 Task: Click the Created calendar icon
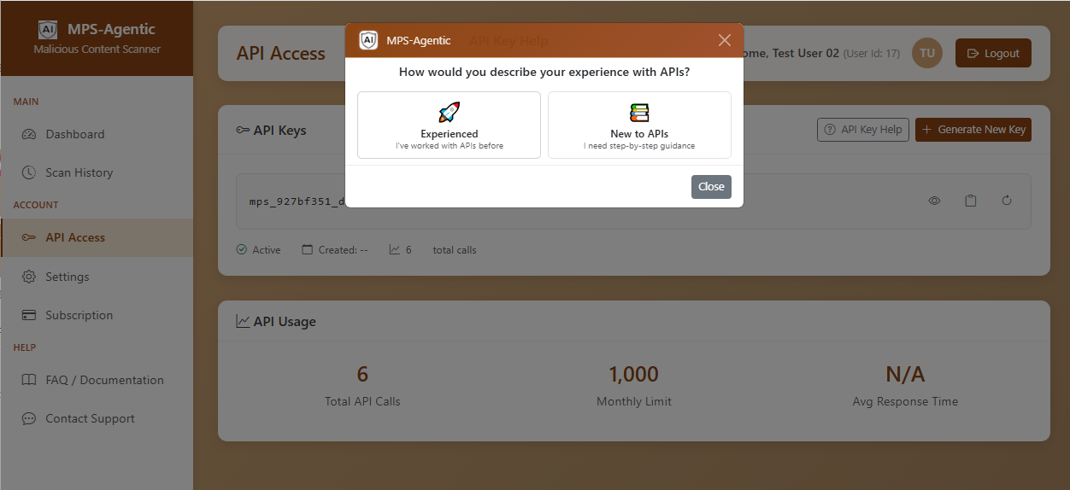click(x=308, y=250)
